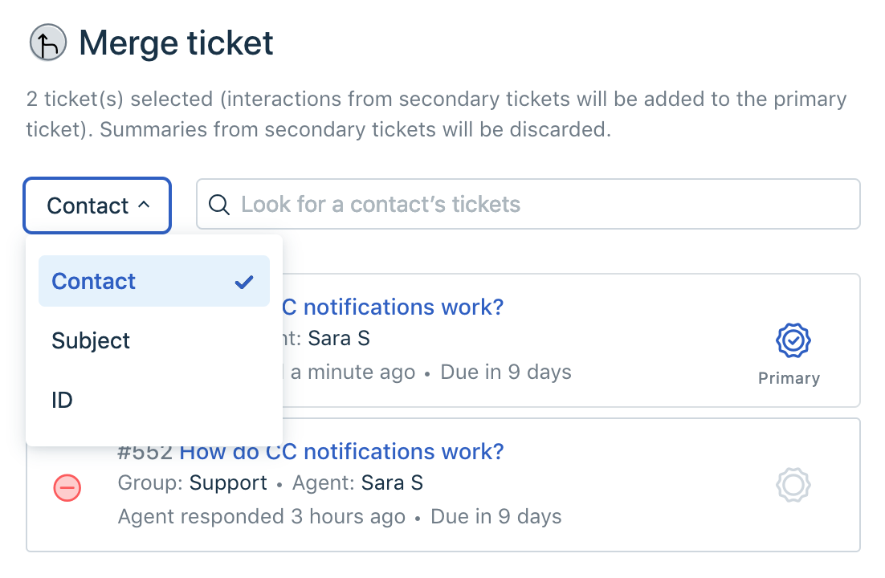Viewport: 885px width, 578px height.
Task: Click the chevron arrow on Contact dropdown
Action: click(145, 205)
